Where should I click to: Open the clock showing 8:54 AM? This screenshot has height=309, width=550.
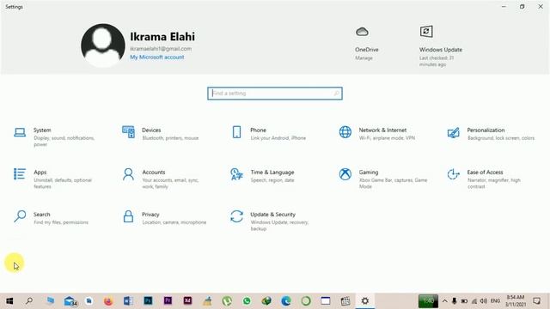coord(516,301)
